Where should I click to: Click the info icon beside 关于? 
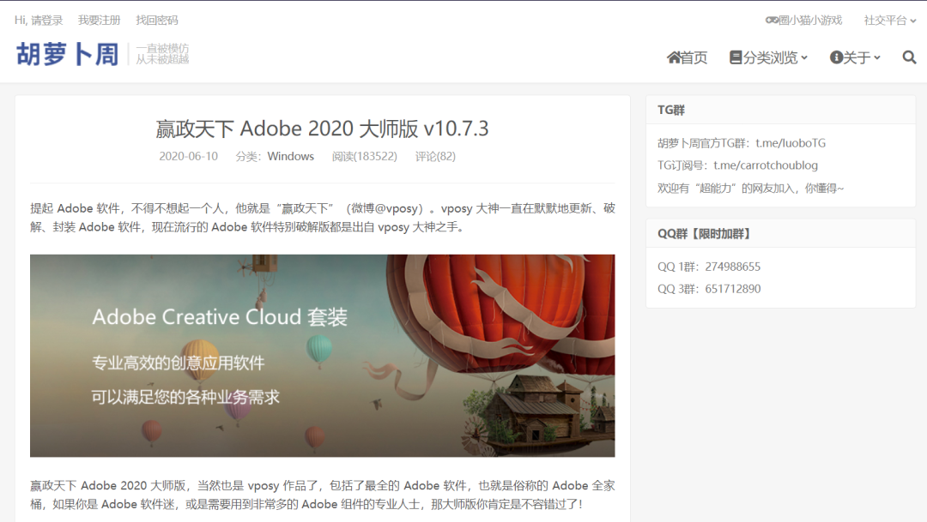click(836, 57)
